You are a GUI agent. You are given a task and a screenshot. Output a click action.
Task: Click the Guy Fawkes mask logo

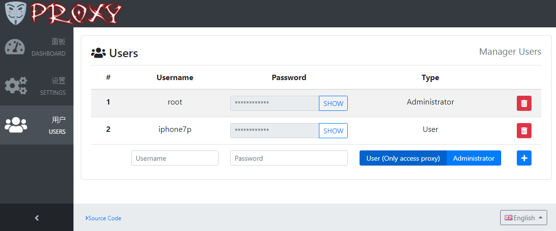[16, 14]
